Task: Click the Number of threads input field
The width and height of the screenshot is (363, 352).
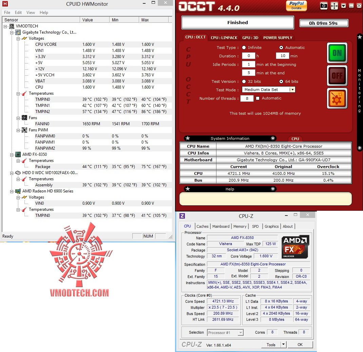Action: point(247,98)
